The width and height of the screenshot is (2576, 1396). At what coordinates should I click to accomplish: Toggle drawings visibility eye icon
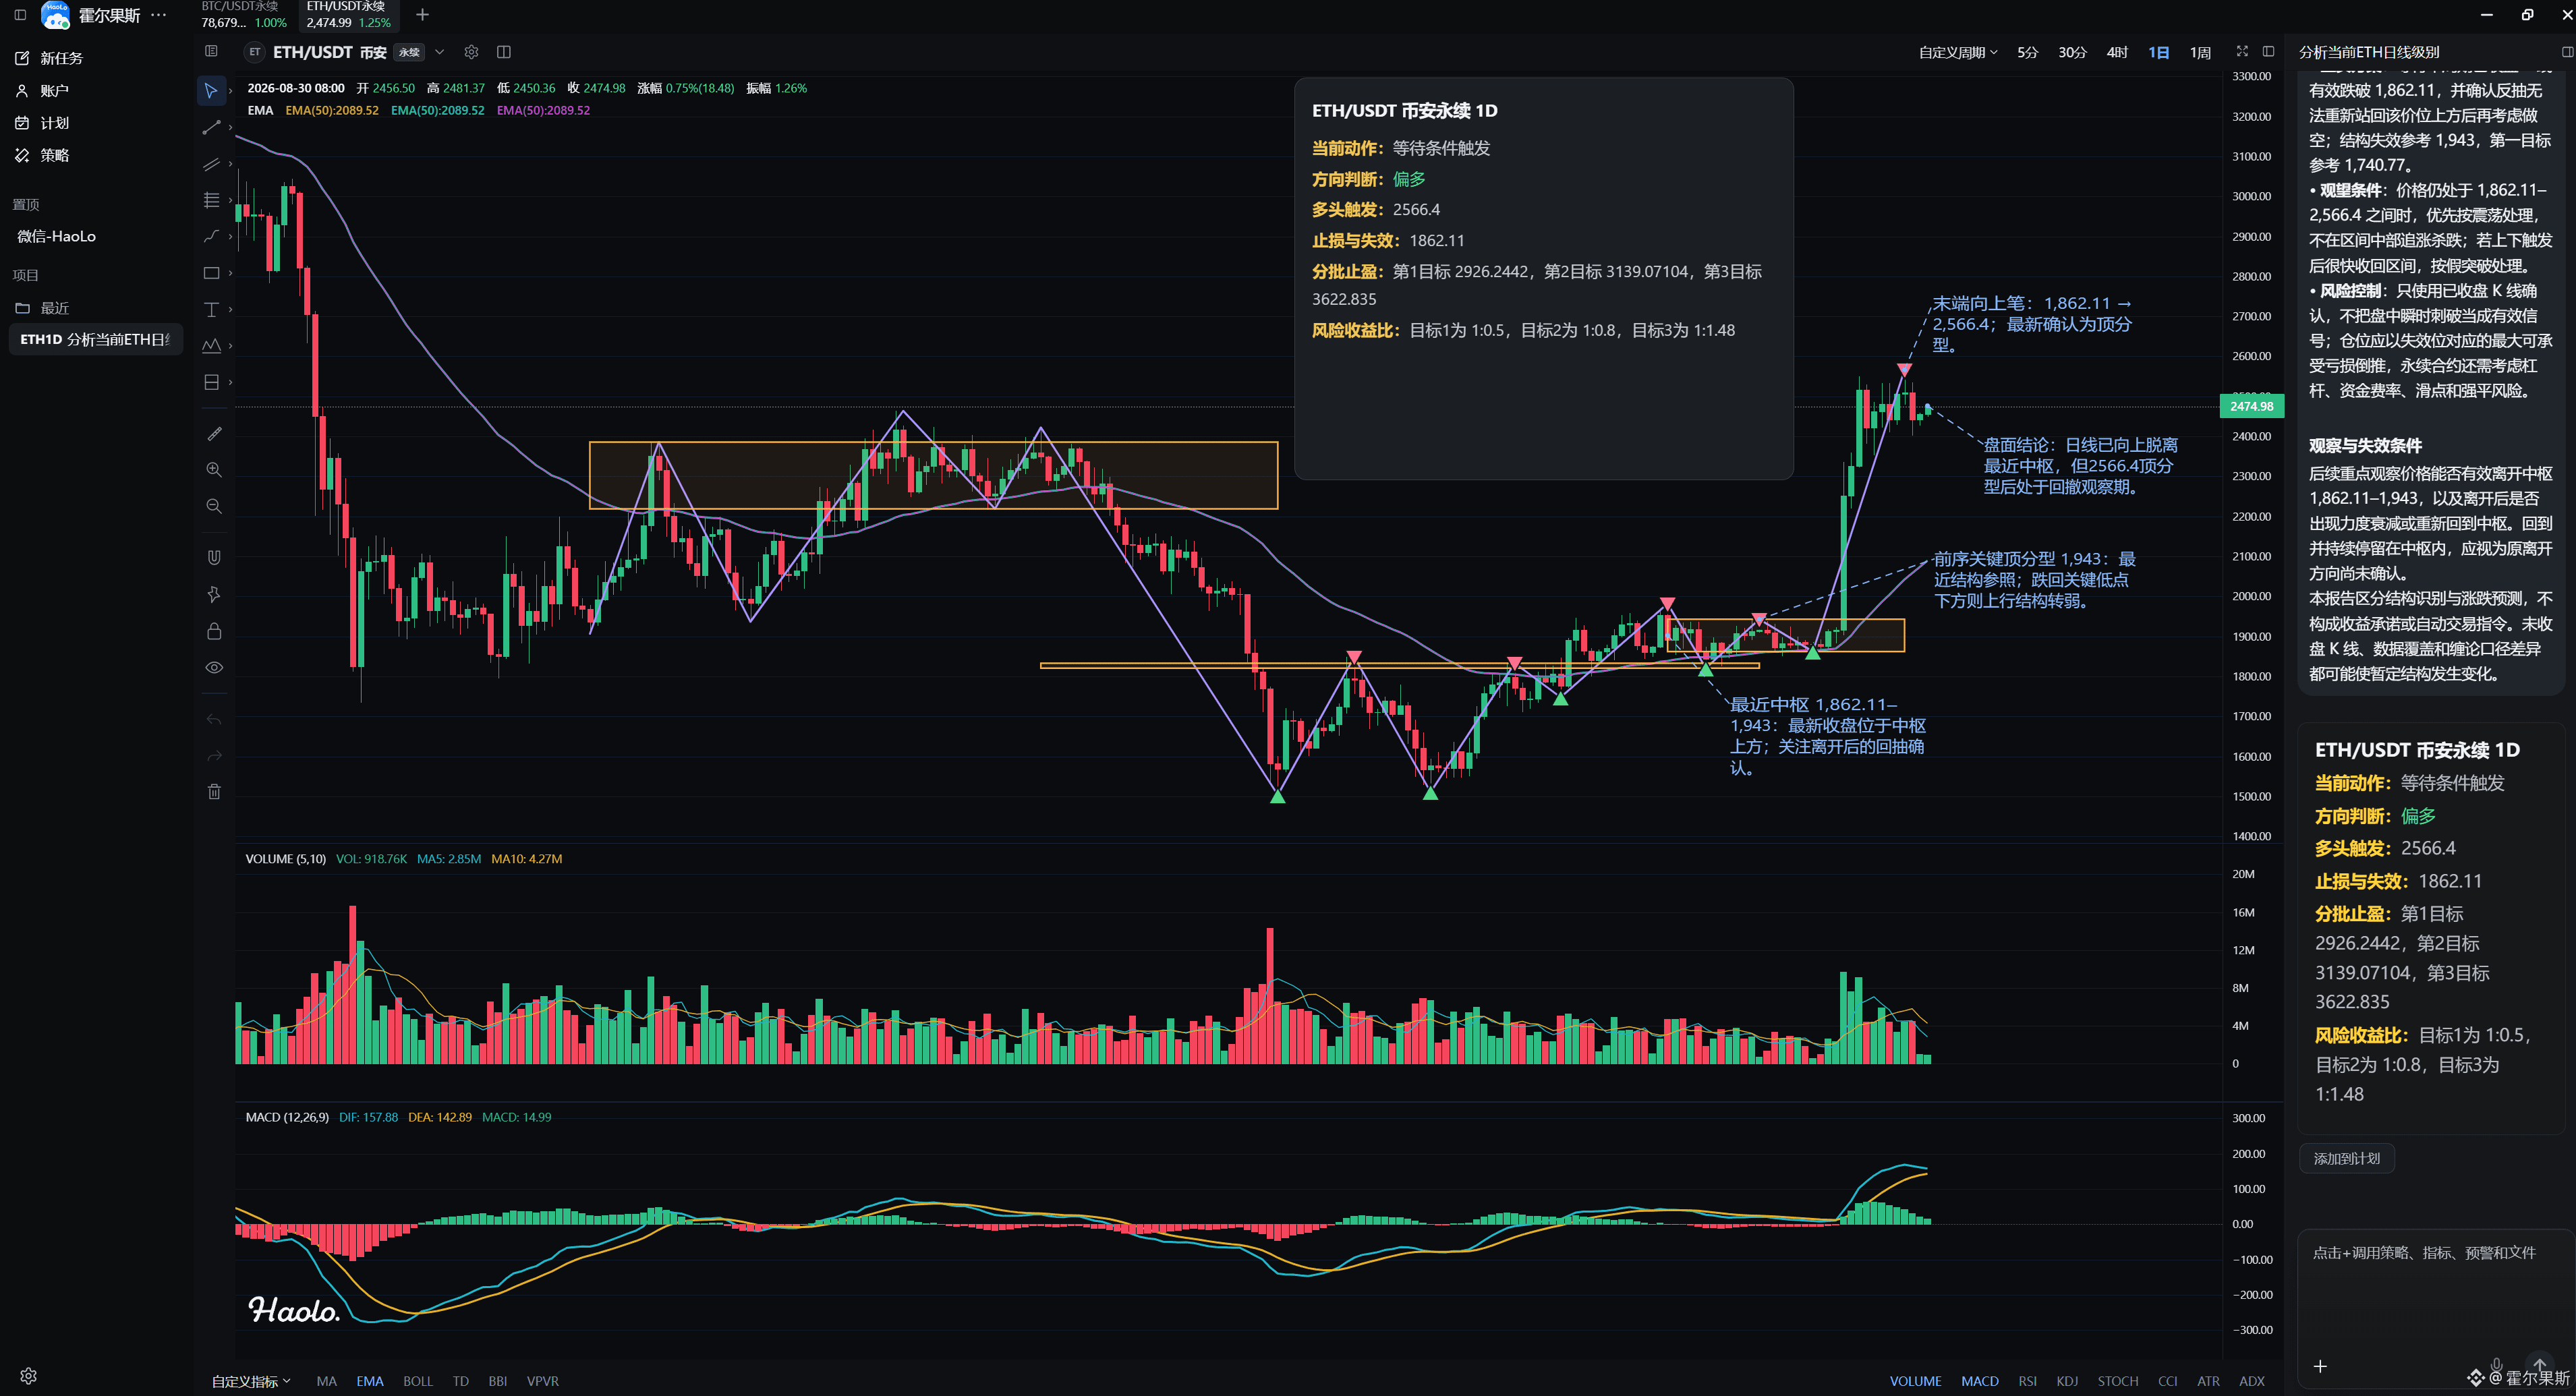coord(214,667)
